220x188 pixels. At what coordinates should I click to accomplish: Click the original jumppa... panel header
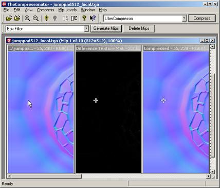[41, 48]
